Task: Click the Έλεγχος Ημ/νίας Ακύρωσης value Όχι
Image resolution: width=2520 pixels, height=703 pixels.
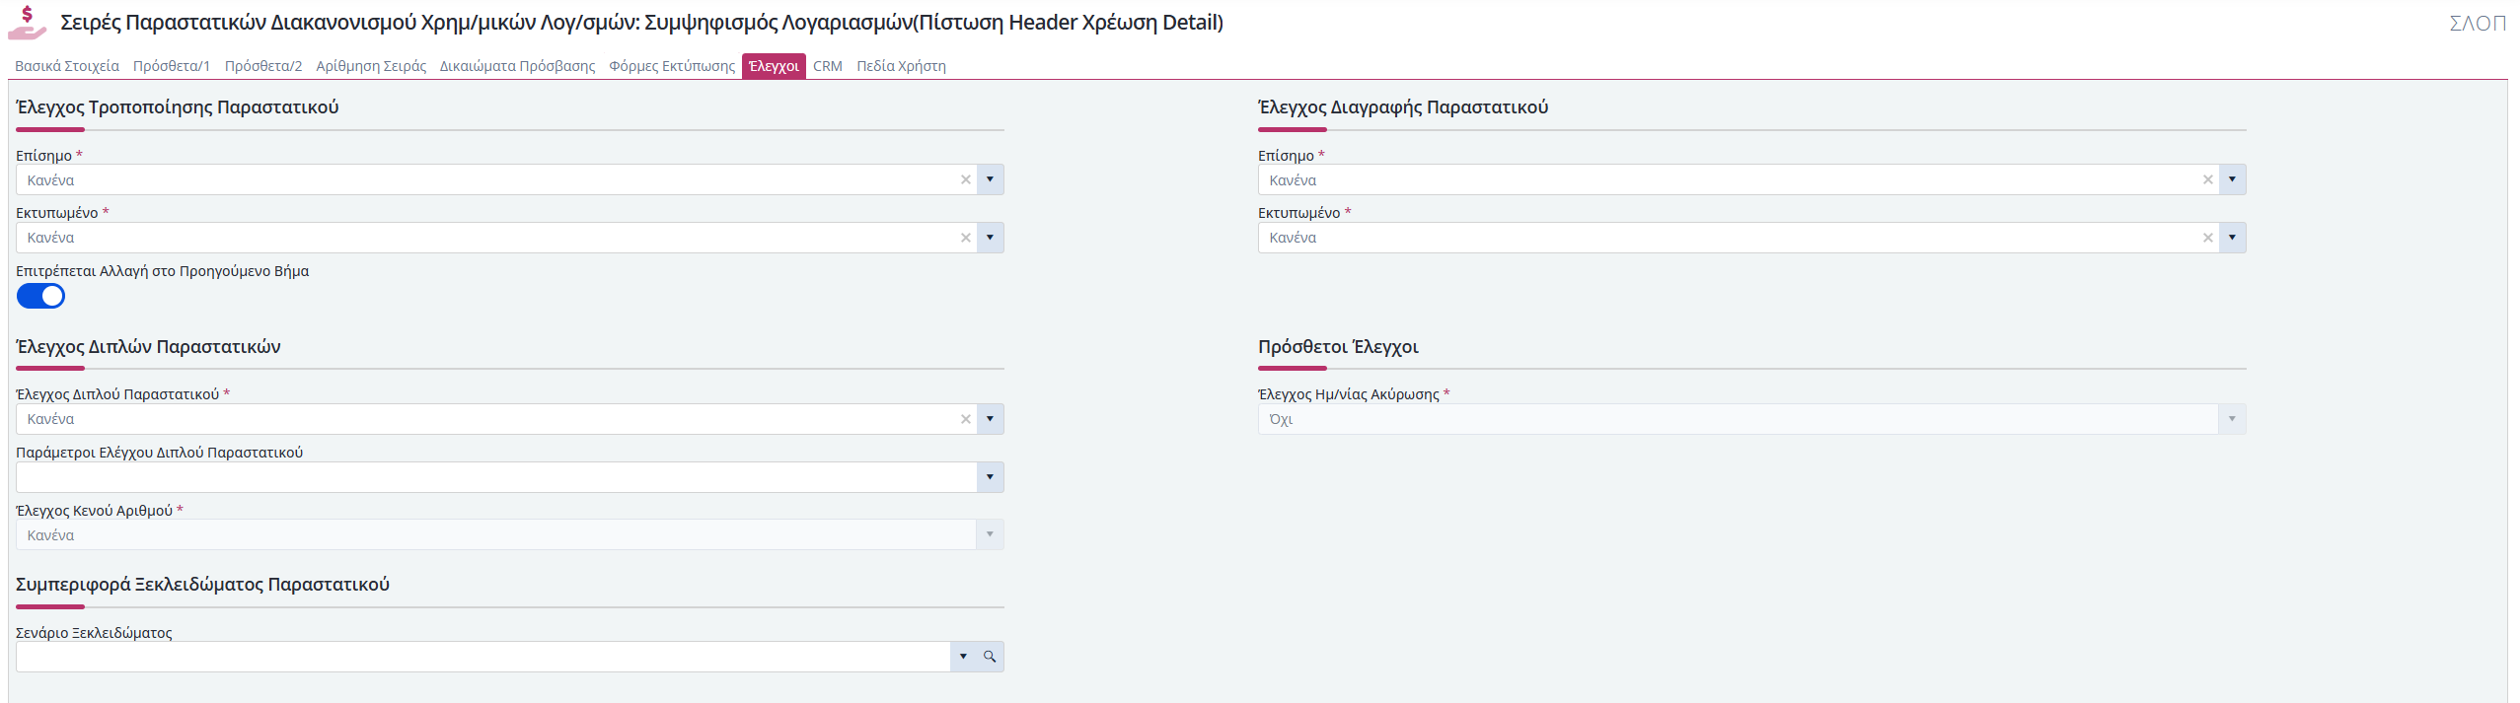Action: [1281, 419]
